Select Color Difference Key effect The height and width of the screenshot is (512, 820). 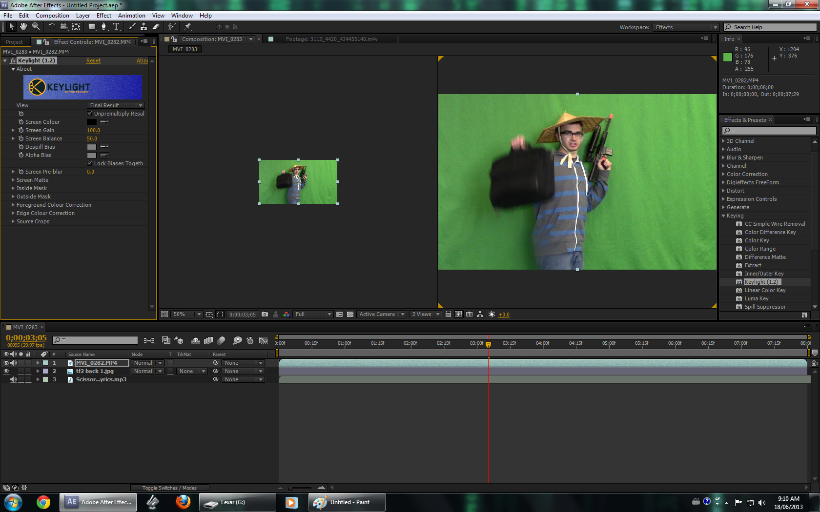click(x=770, y=232)
